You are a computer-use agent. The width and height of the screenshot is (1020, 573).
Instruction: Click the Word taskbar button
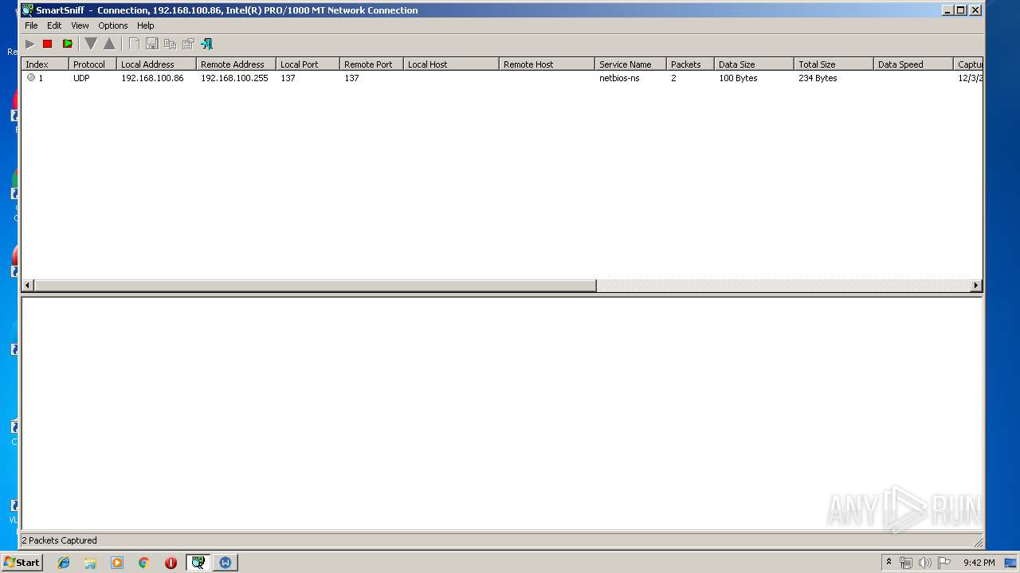pyautogui.click(x=225, y=563)
